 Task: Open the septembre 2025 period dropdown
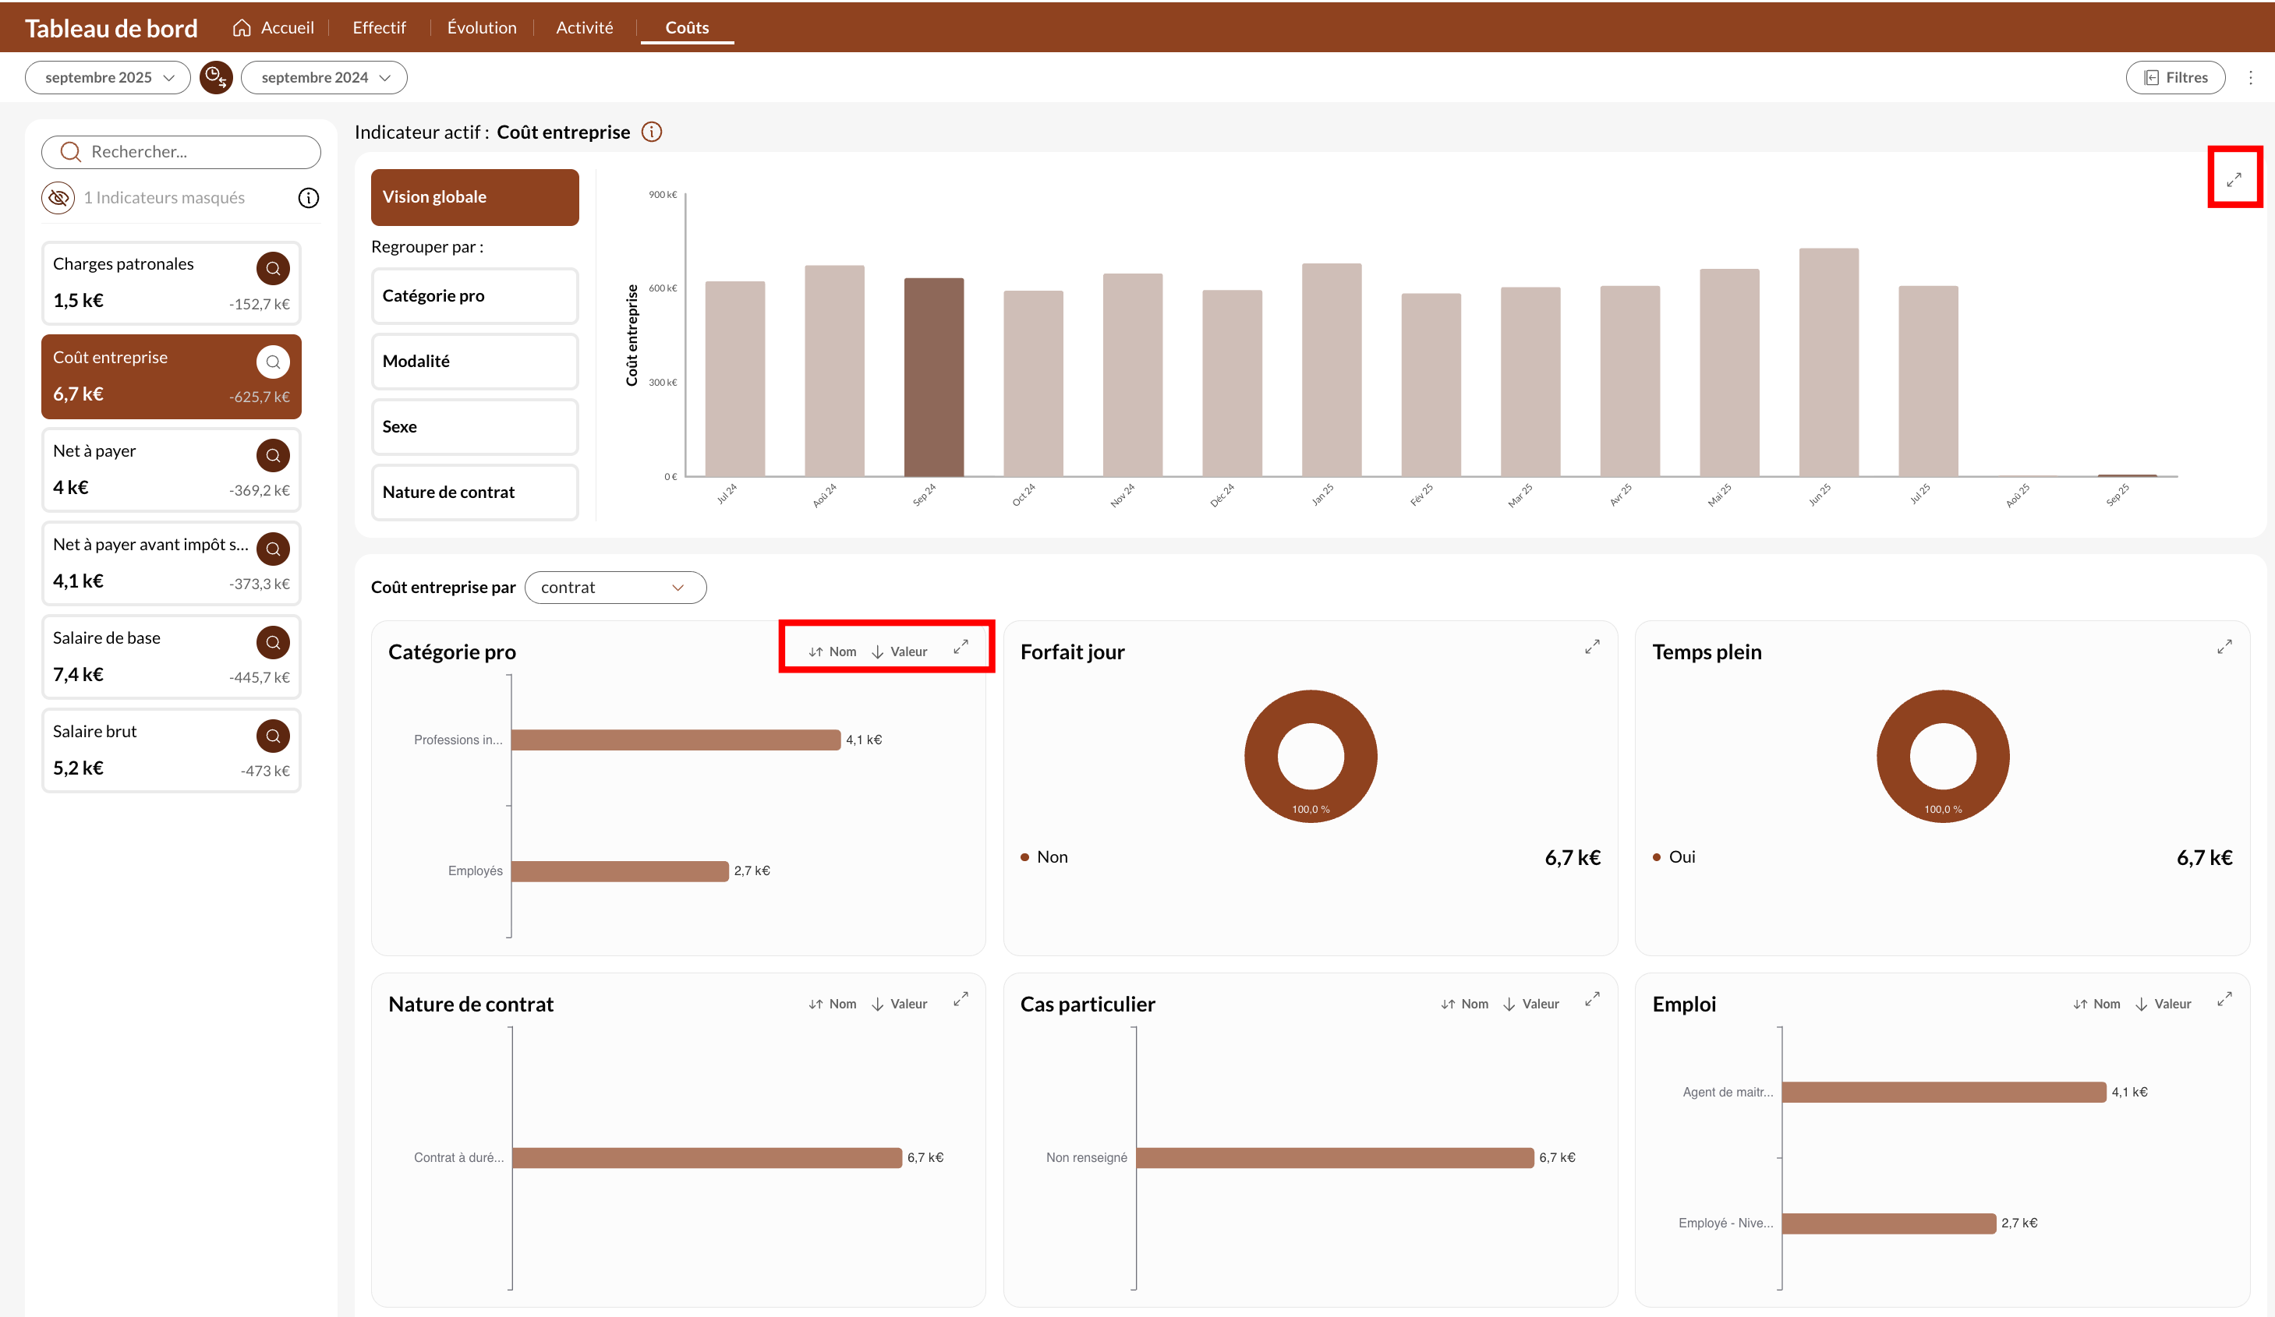(x=108, y=78)
